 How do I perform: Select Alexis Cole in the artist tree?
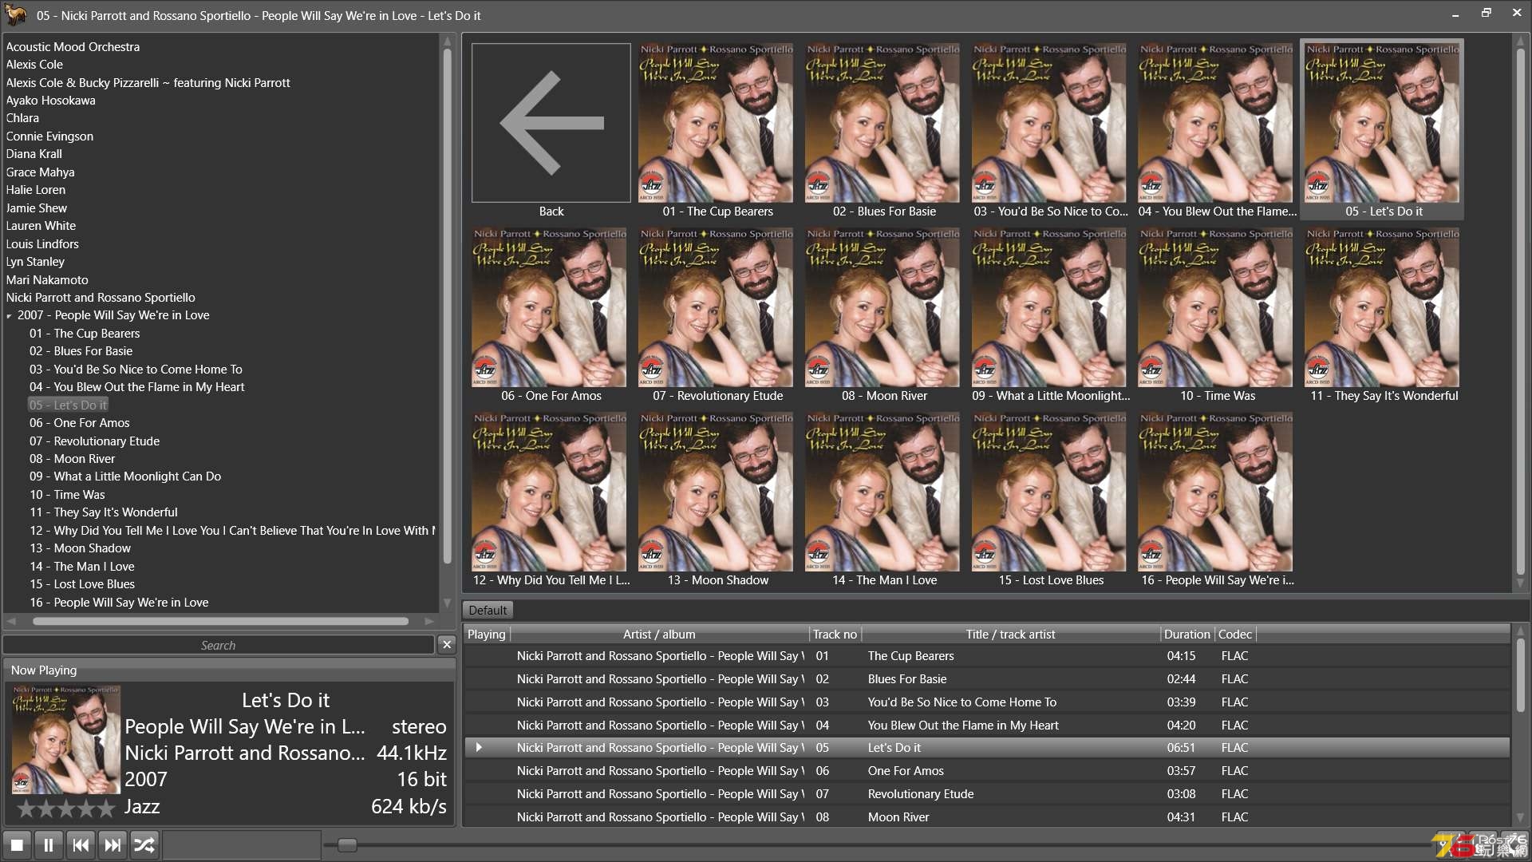coord(34,65)
